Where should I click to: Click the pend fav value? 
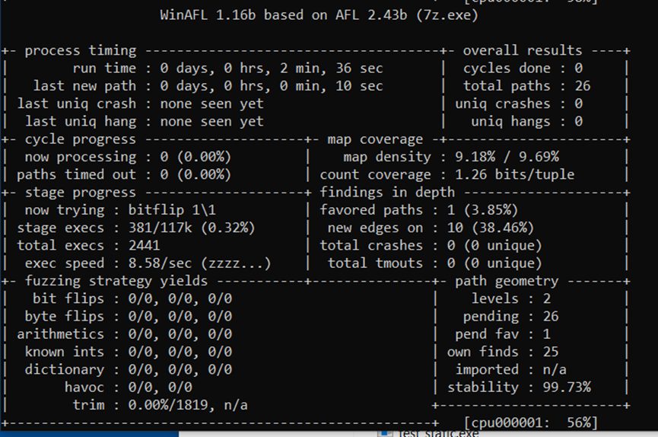pos(546,334)
